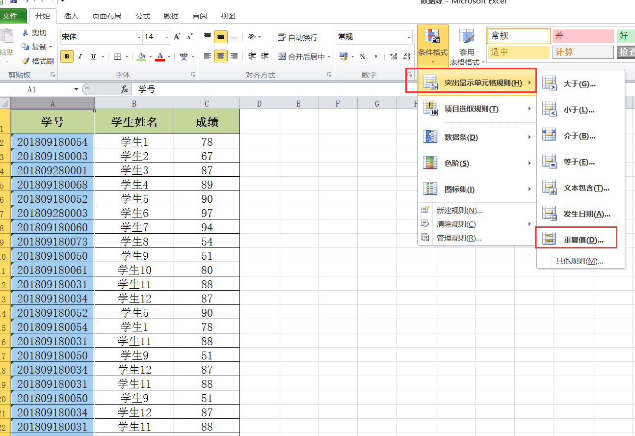The width and height of the screenshot is (635, 436).
Task: Open the number format dropdown (常规)
Action: (409, 37)
